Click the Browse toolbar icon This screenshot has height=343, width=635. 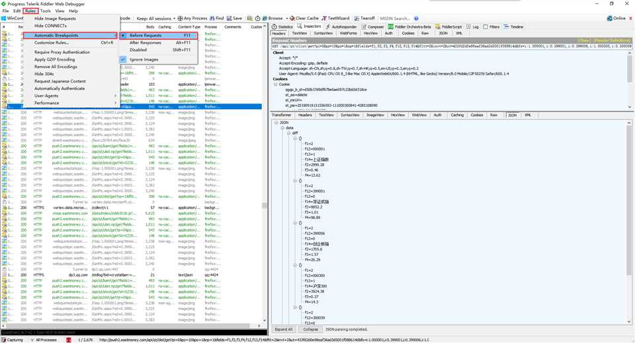coord(265,18)
